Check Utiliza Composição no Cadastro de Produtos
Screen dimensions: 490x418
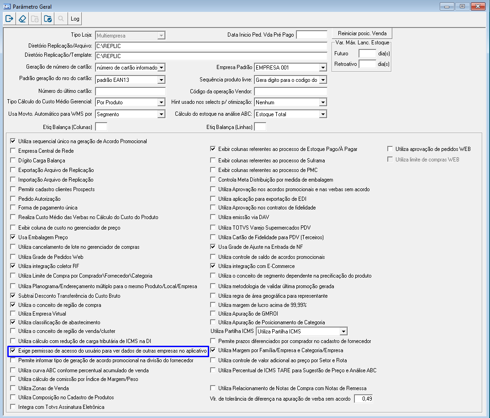[x=13, y=397]
